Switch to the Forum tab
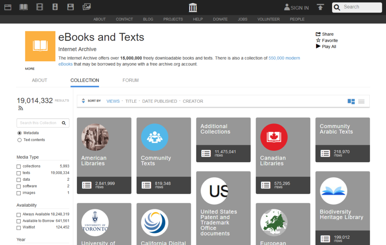This screenshot has width=386, height=245. click(130, 80)
